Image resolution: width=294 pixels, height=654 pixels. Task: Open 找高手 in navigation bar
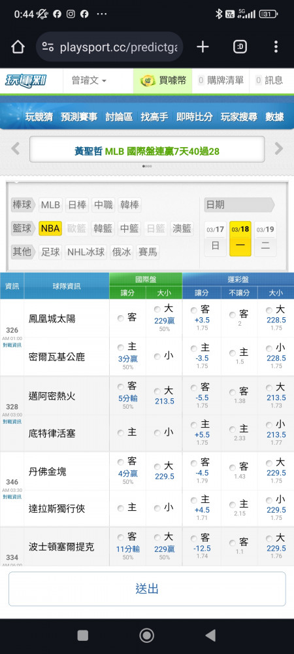point(154,117)
